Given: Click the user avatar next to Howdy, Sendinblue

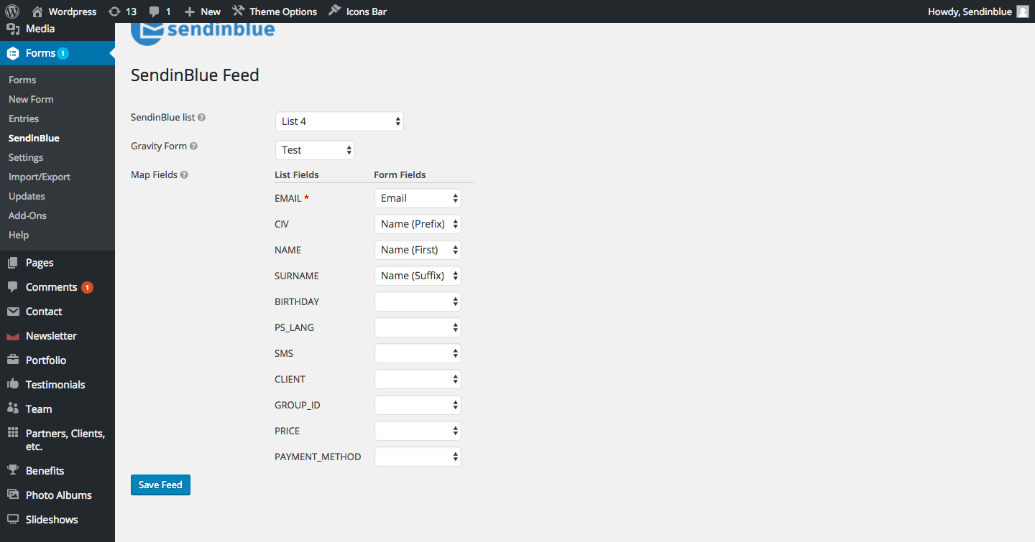Looking at the screenshot, I should pos(1022,11).
